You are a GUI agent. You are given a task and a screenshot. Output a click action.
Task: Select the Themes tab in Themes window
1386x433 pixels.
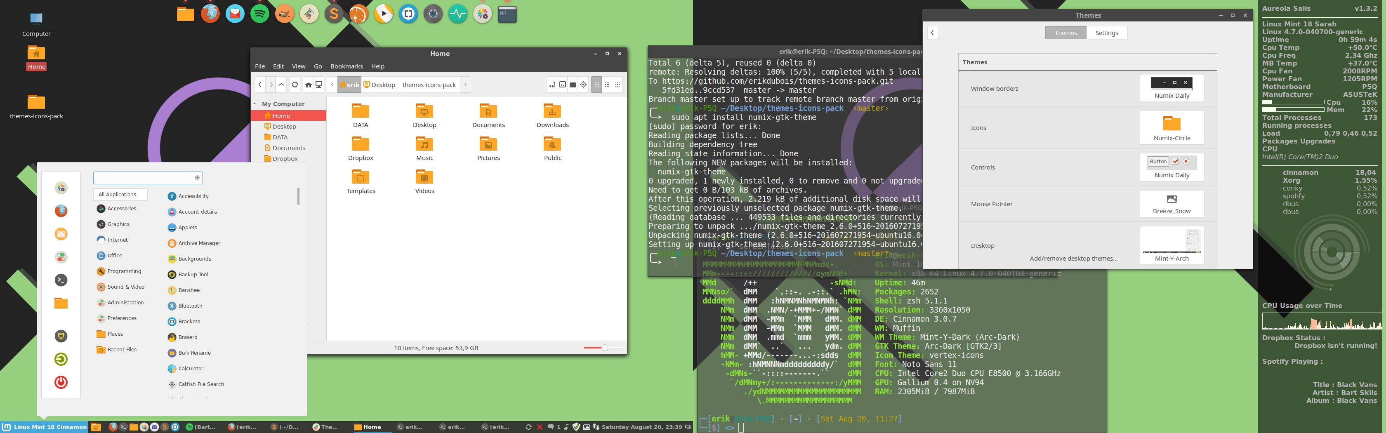pos(1065,33)
